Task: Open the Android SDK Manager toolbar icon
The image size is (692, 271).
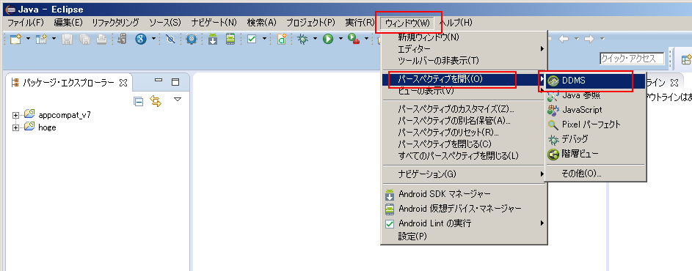Action: pyautogui.click(x=213, y=40)
